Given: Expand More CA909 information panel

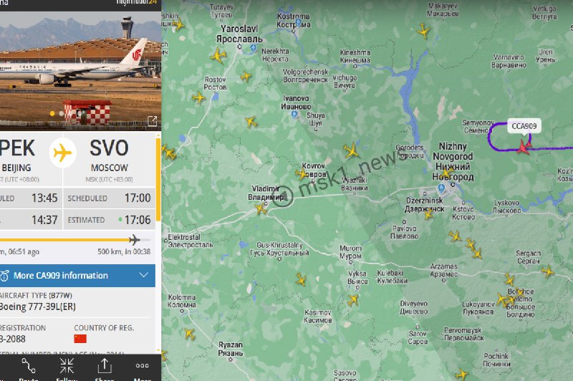Looking at the screenshot, I should (x=77, y=276).
